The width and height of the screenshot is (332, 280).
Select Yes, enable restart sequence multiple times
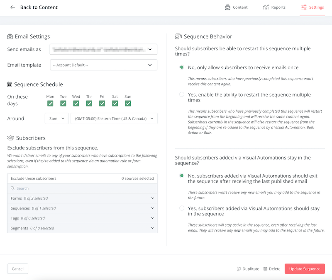coord(182,95)
